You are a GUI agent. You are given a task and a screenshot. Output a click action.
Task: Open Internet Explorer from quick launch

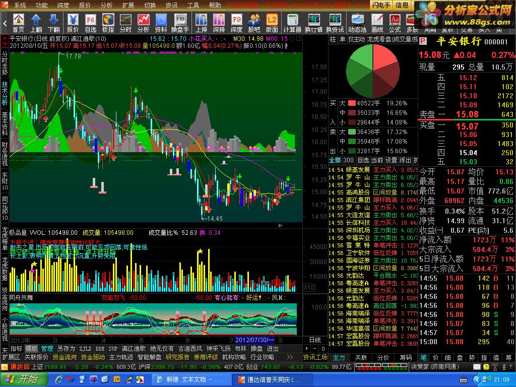[59, 379]
